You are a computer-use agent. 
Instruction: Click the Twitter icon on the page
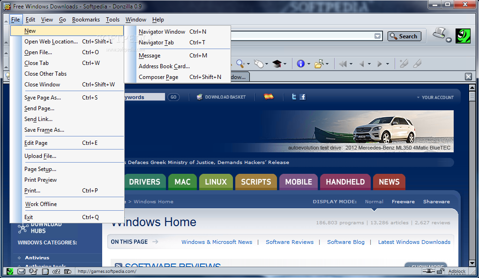pyautogui.click(x=294, y=97)
